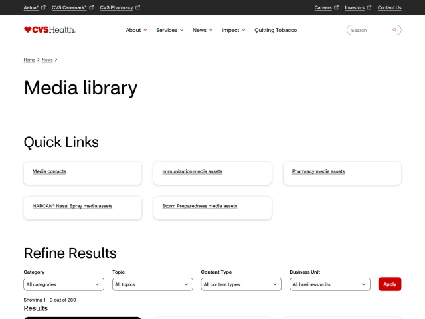Click the external-link icon beside Investors
The width and height of the screenshot is (425, 319).
coord(369,7)
